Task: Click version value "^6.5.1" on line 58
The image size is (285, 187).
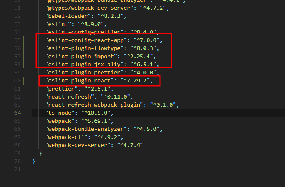Action: click(143, 65)
